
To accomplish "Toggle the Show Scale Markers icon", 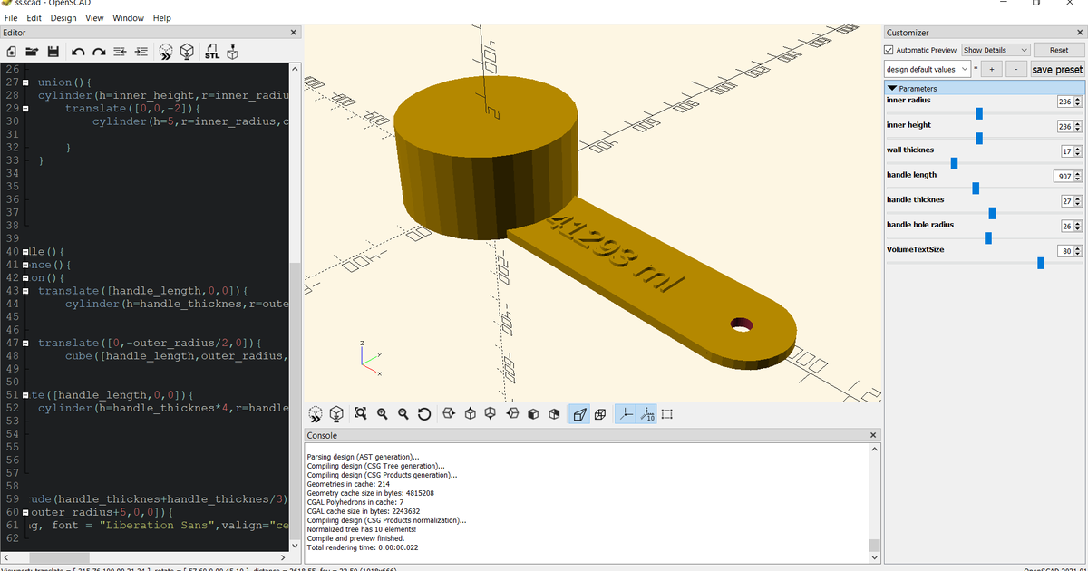I will [648, 413].
